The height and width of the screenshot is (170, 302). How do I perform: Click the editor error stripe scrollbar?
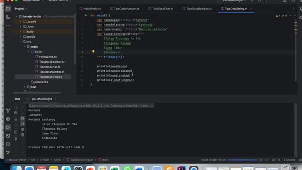(x=296, y=48)
